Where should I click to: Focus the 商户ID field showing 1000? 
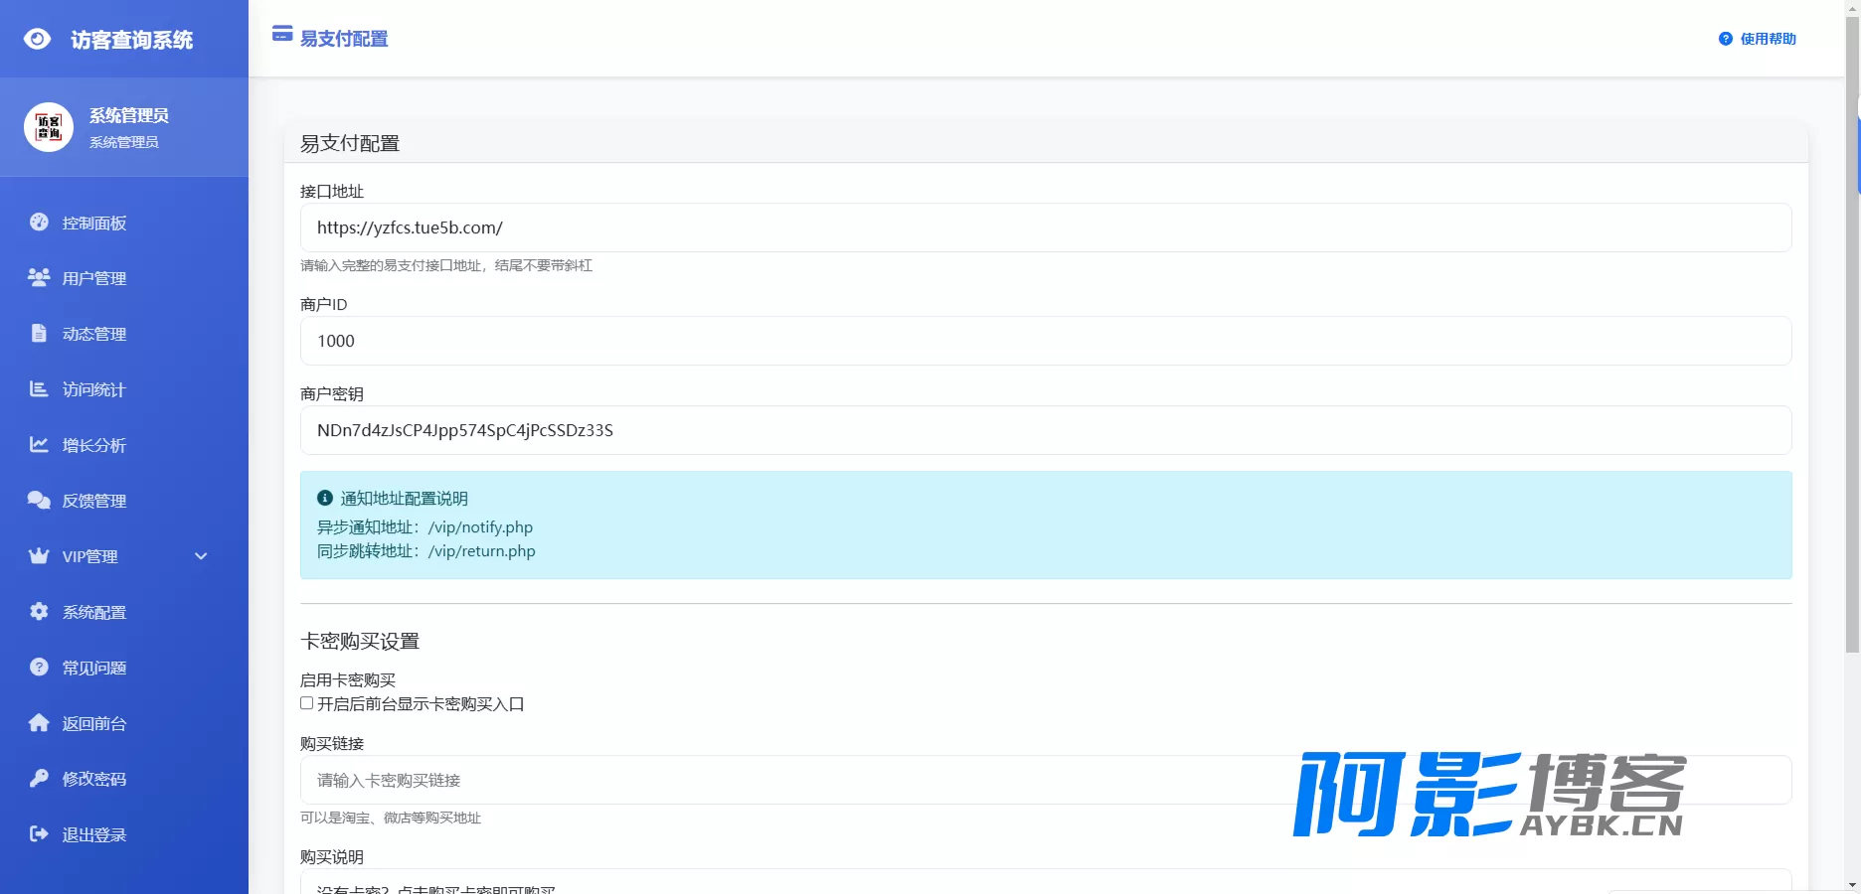(x=1046, y=341)
